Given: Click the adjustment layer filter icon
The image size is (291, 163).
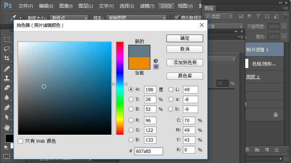Looking at the screenshot, I should pyautogui.click(x=250, y=16).
